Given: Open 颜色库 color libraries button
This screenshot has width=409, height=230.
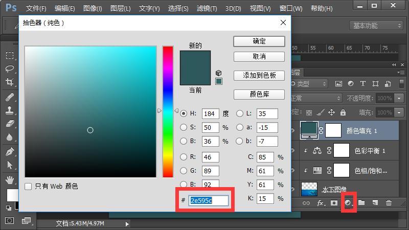Looking at the screenshot, I should click(259, 94).
